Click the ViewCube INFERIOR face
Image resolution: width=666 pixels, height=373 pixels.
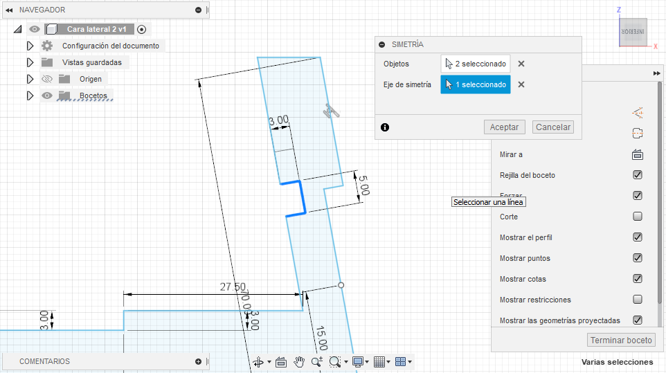tap(633, 32)
